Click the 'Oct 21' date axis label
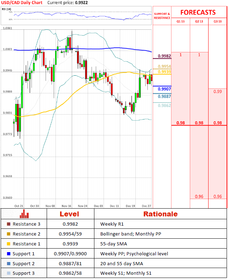This screenshot has height=279, width=228. point(19,206)
